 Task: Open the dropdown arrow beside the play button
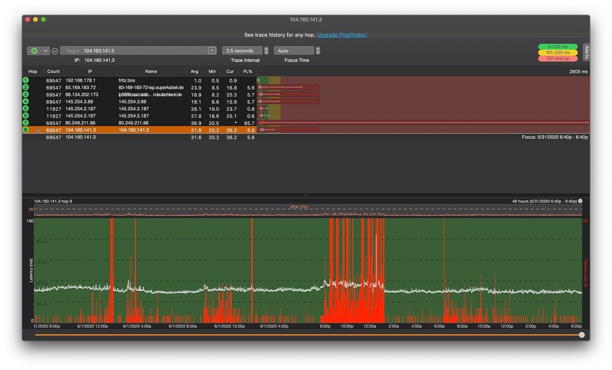[x=45, y=51]
